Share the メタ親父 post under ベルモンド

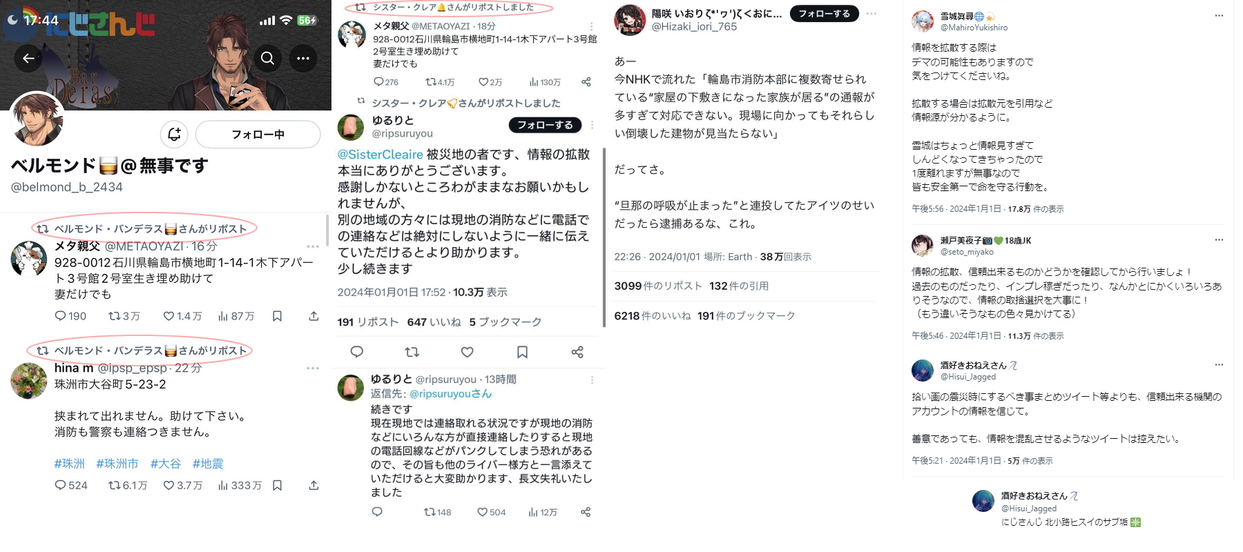coord(314,316)
